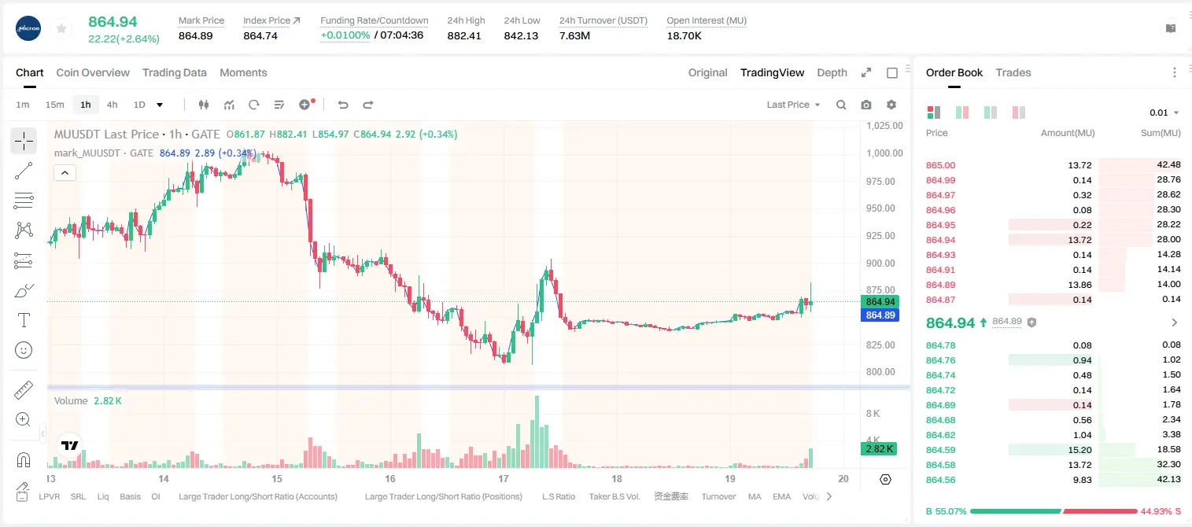The height and width of the screenshot is (527, 1192).
Task: Collapse the chart legend with chevron button
Action: (x=65, y=172)
